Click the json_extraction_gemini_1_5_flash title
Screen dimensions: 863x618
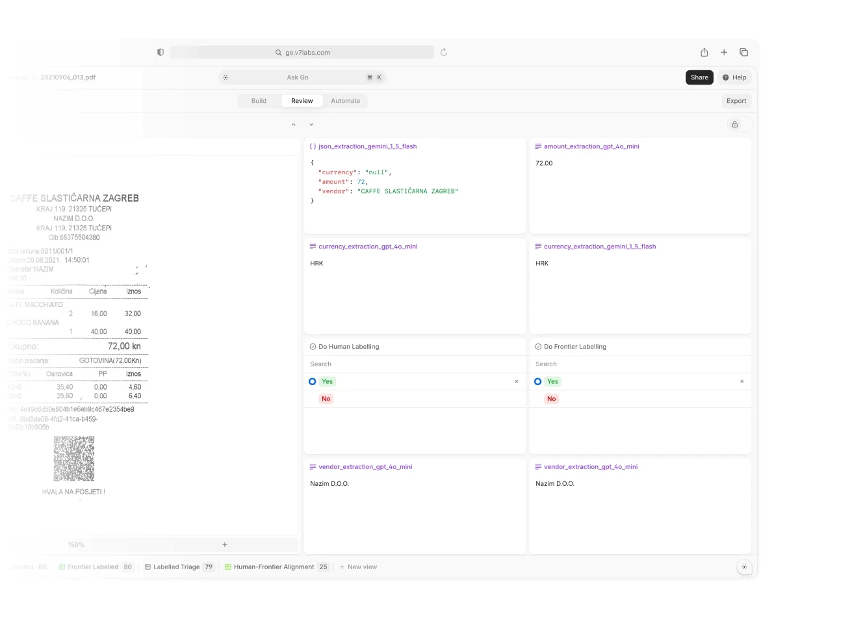click(x=368, y=146)
